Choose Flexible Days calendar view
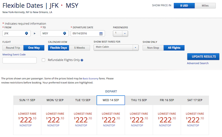The width and height of the screenshot is (222, 137). pyautogui.click(x=58, y=48)
